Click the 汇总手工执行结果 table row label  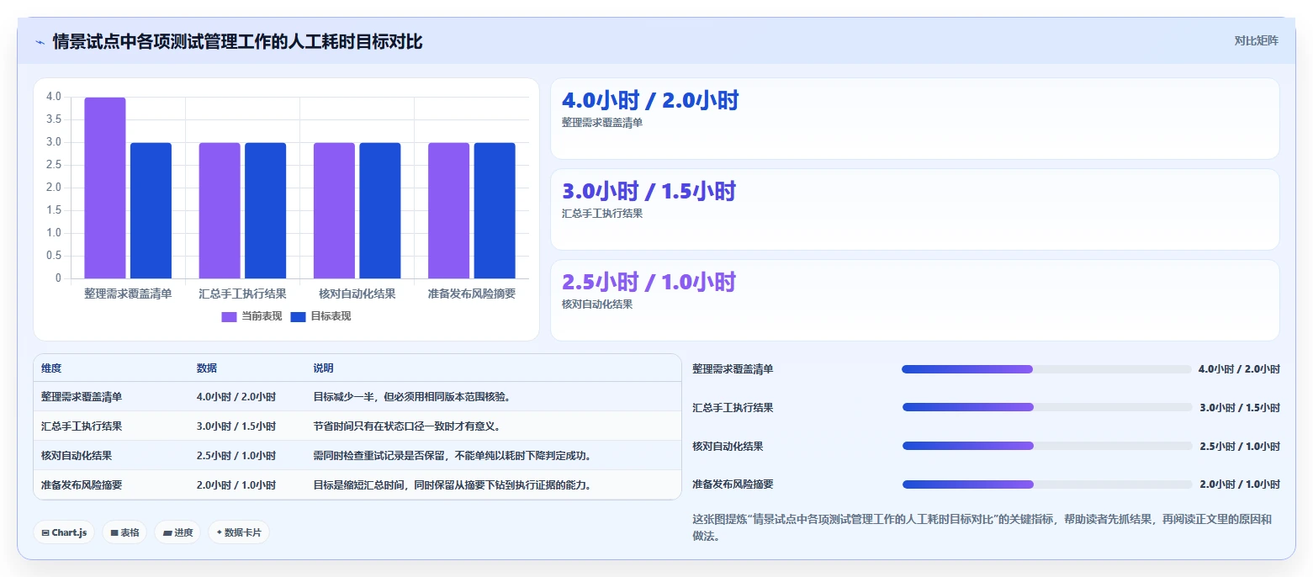pos(82,426)
